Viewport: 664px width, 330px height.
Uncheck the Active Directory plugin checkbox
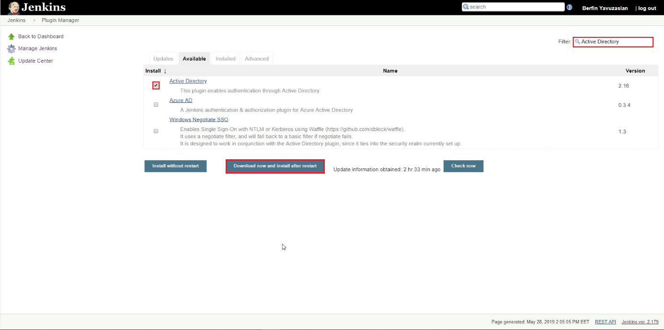click(x=156, y=86)
